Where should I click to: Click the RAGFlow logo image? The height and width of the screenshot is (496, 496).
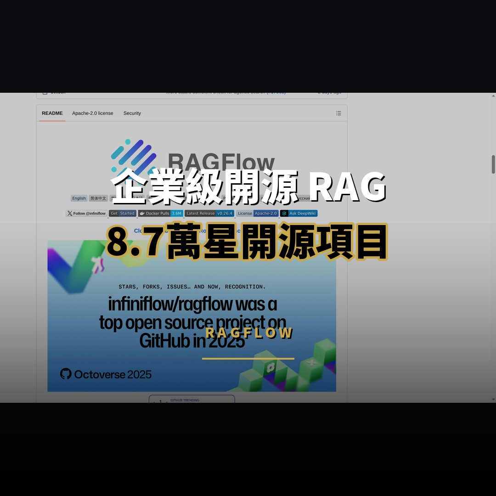pyautogui.click(x=192, y=161)
